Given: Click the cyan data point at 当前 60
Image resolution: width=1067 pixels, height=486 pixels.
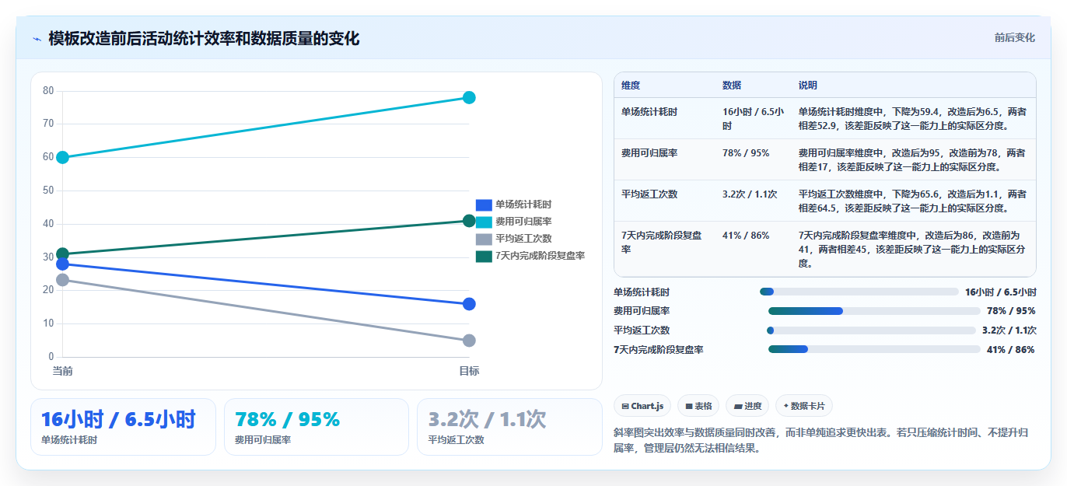Looking at the screenshot, I should coord(63,157).
